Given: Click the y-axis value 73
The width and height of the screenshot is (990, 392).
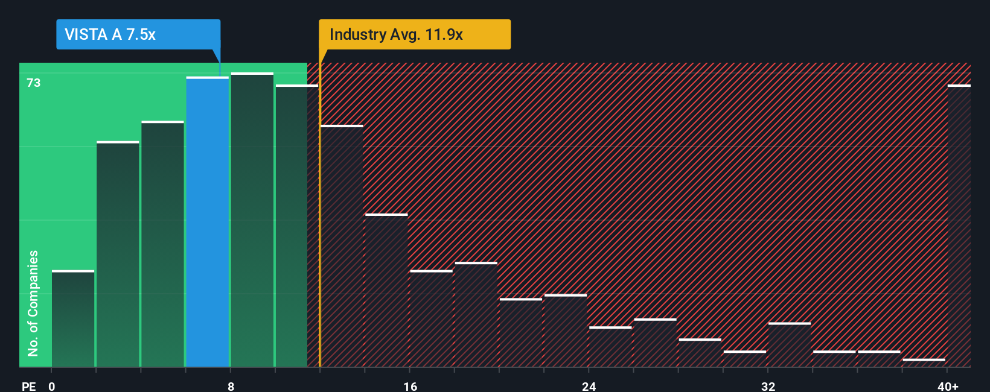Looking at the screenshot, I should 34,83.
